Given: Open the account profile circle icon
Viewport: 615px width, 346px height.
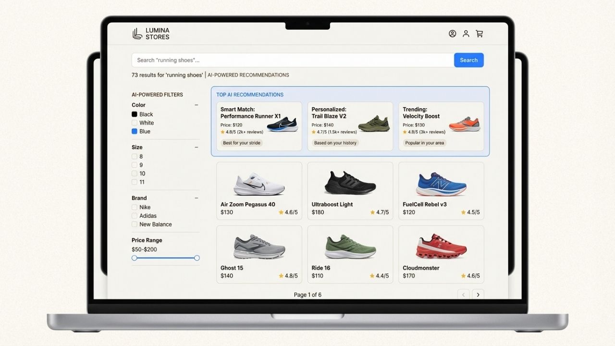Looking at the screenshot, I should coord(452,34).
